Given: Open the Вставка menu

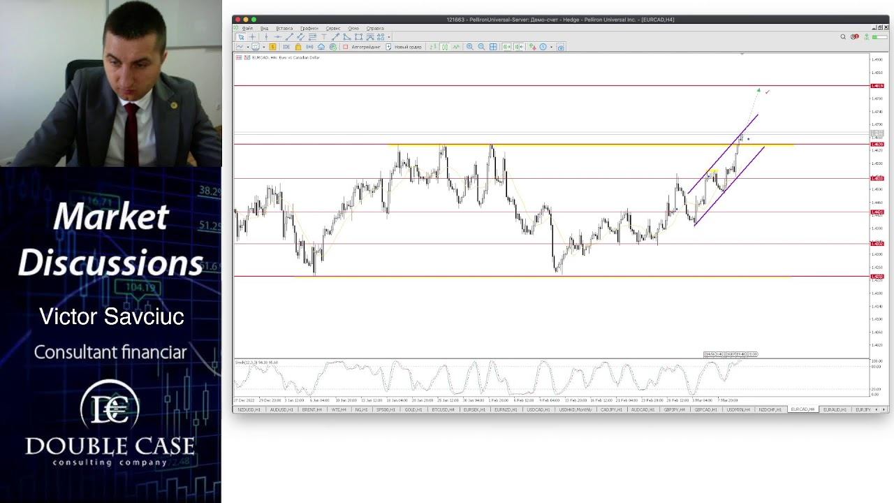Looking at the screenshot, I should (x=284, y=28).
